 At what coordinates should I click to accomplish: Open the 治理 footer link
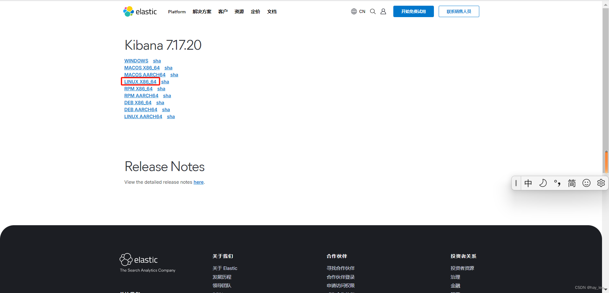[x=455, y=277]
